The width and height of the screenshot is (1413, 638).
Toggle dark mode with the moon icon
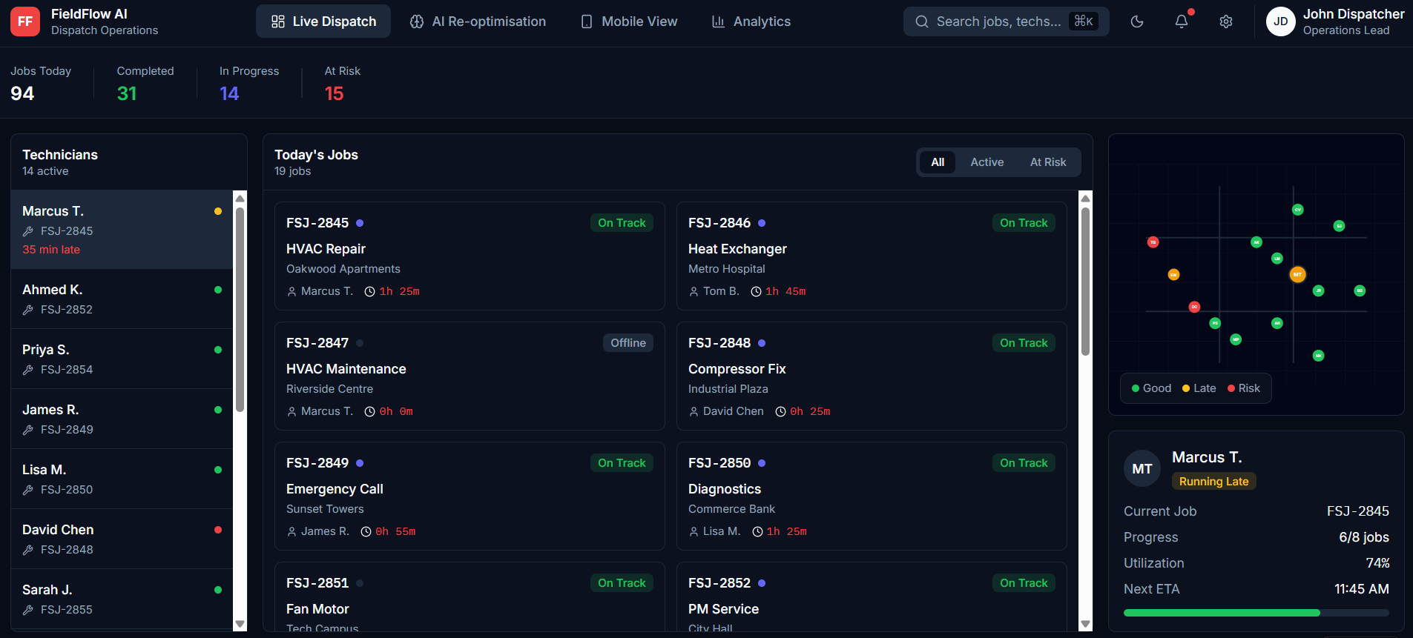[x=1137, y=21]
